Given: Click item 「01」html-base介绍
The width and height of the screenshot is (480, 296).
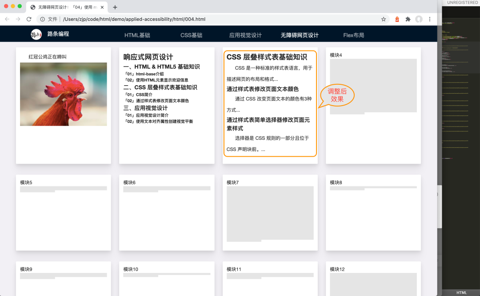Looking at the screenshot, I should pyautogui.click(x=144, y=74).
